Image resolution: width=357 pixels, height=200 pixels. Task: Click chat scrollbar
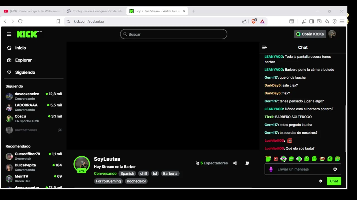[x=346, y=128]
